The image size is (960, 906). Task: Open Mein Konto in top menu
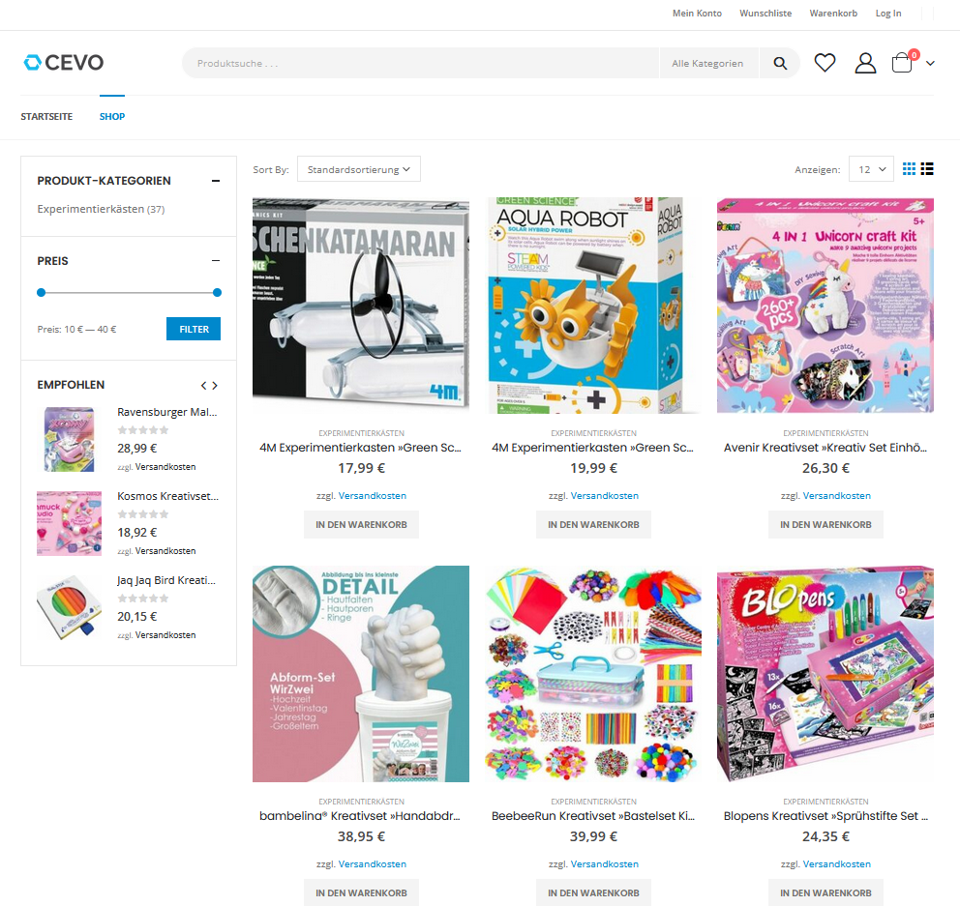pyautogui.click(x=697, y=13)
